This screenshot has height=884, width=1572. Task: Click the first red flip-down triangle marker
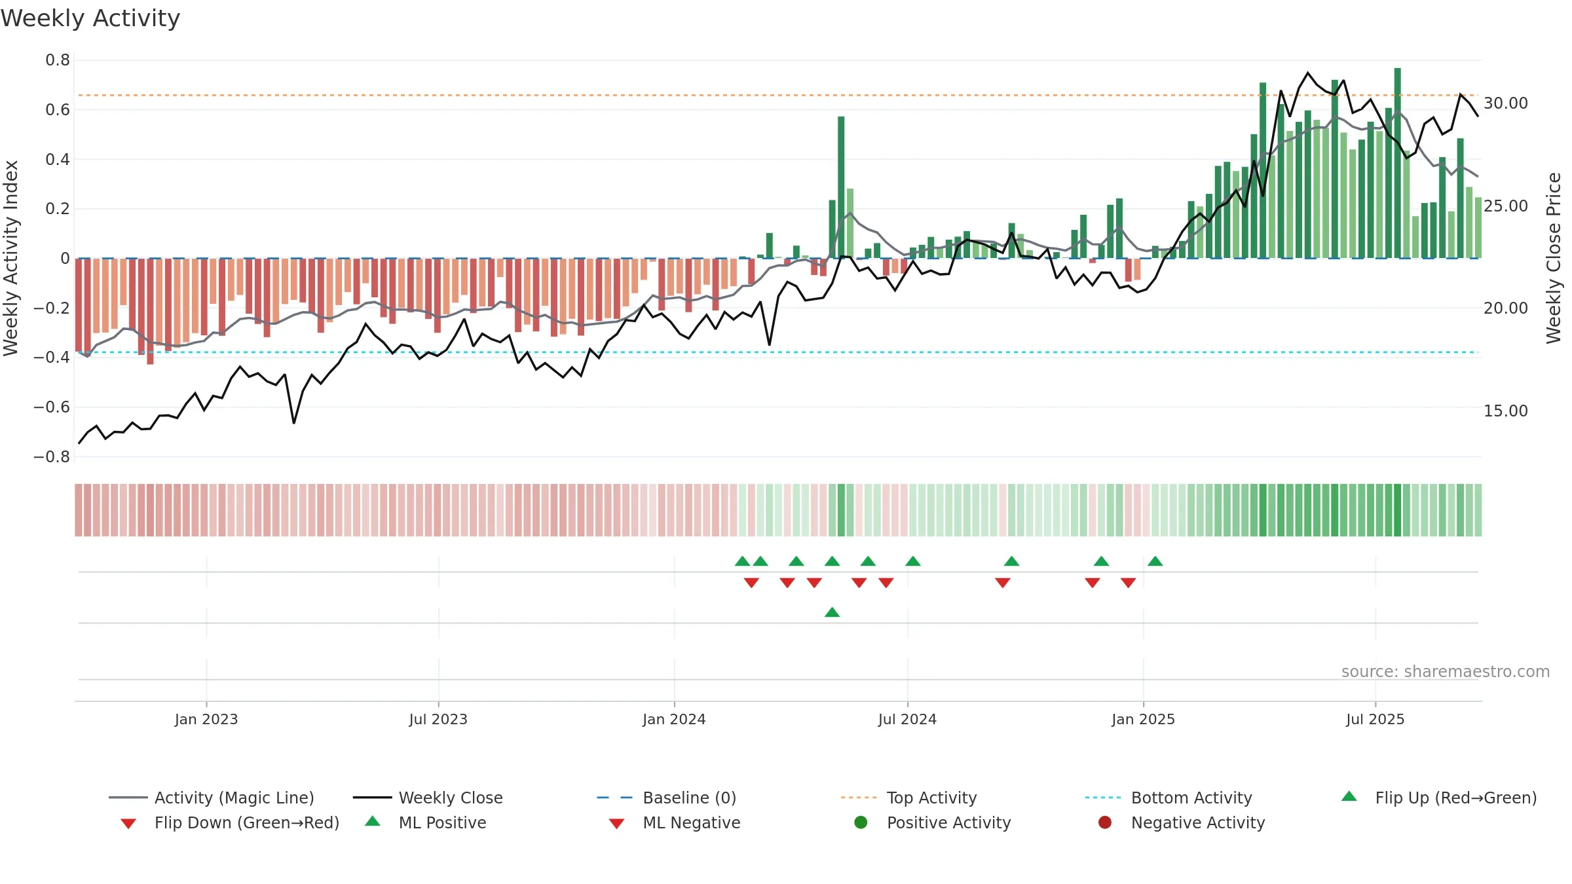[x=751, y=583]
